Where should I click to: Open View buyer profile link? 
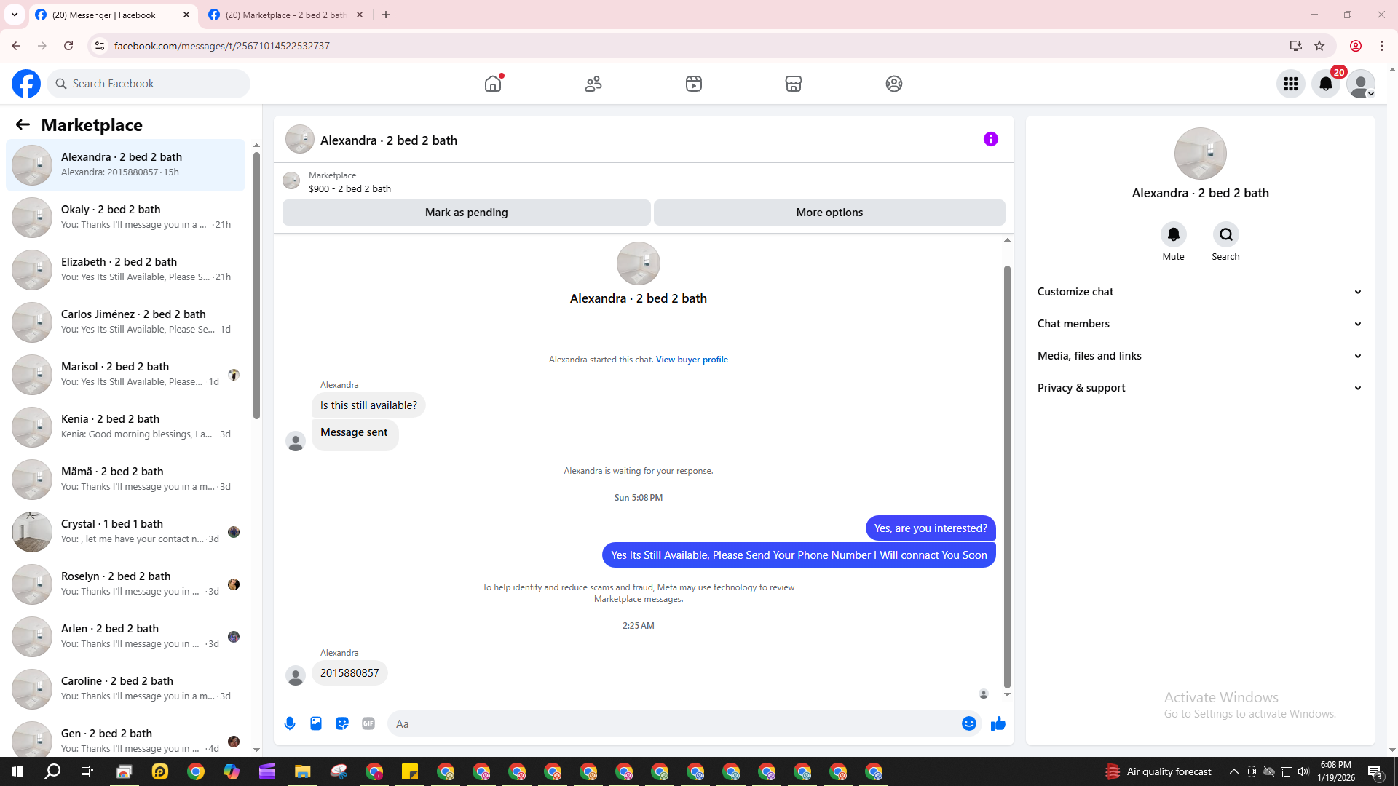pyautogui.click(x=692, y=360)
